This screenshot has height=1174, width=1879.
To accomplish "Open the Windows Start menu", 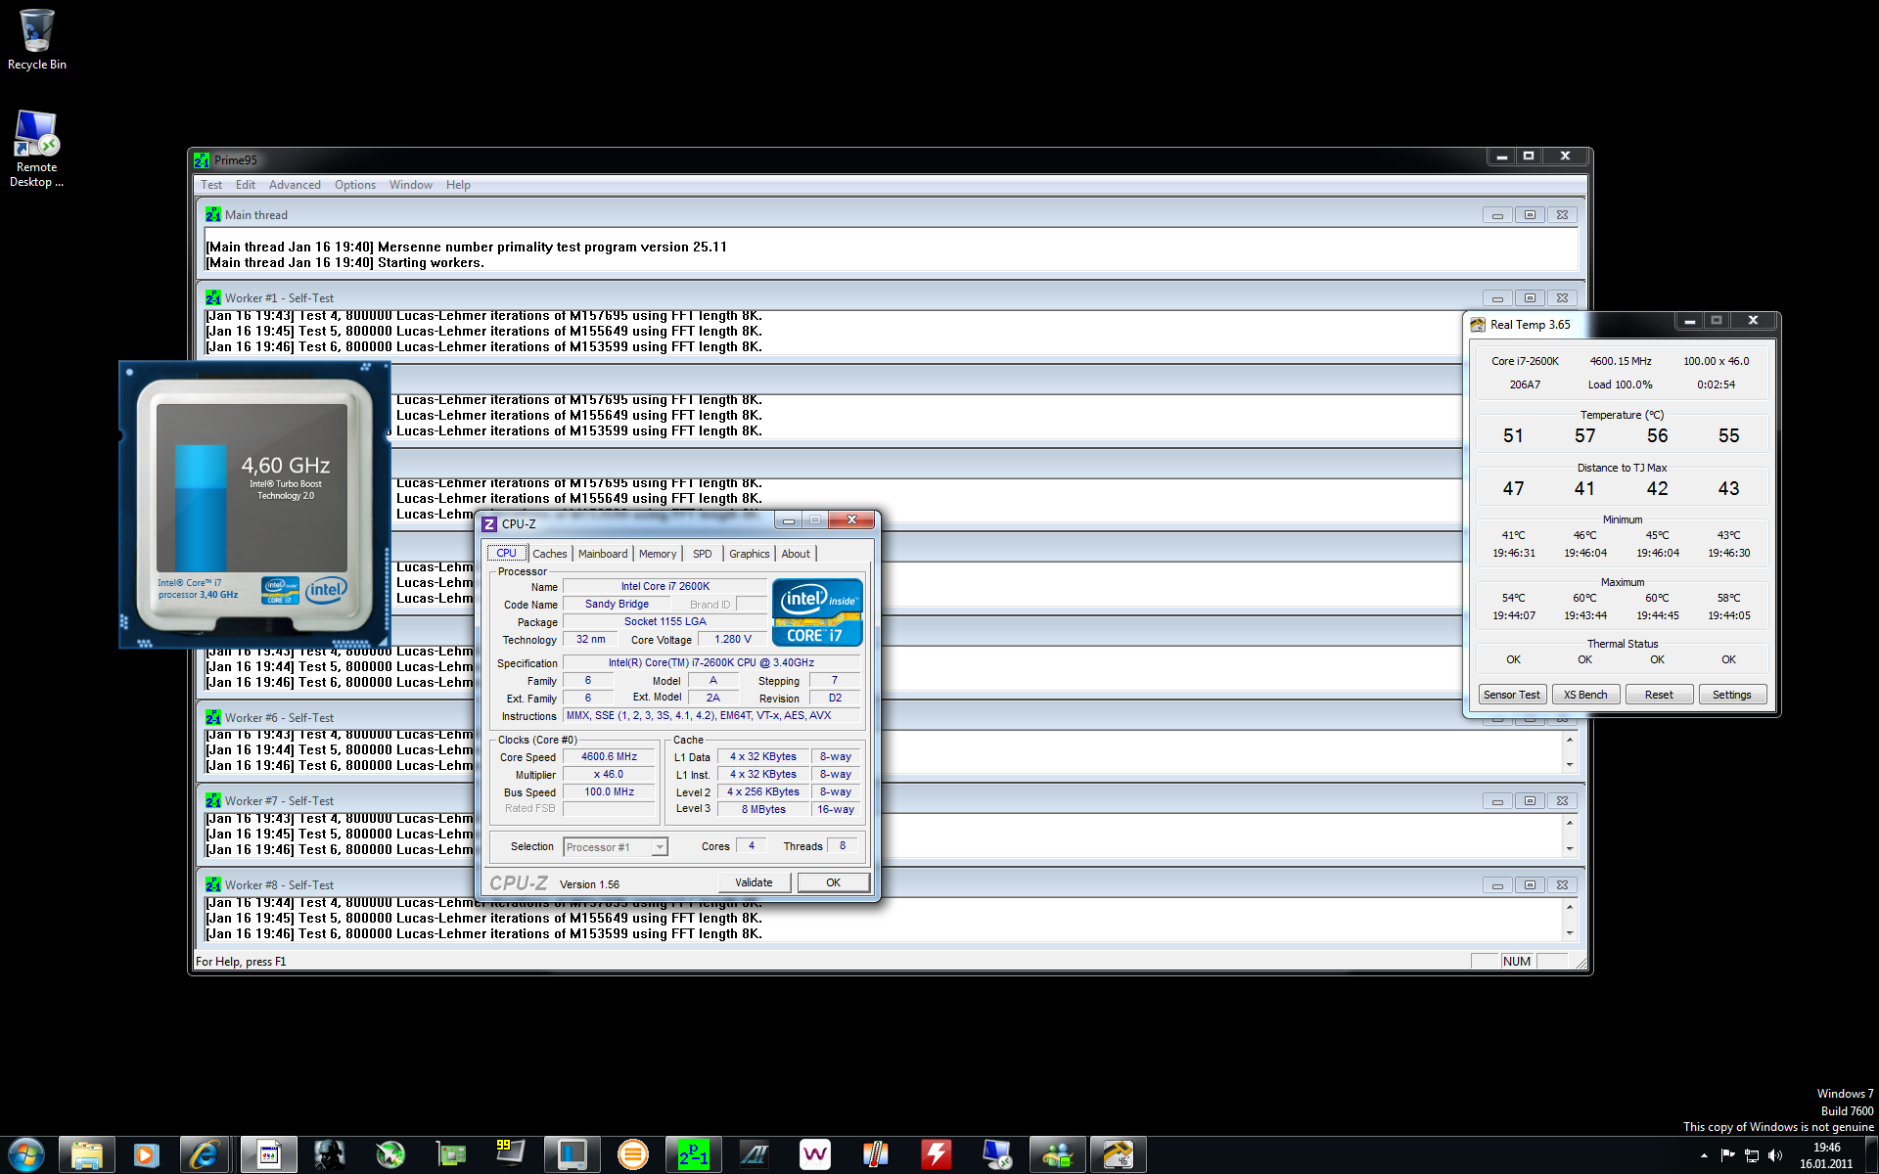I will (26, 1154).
